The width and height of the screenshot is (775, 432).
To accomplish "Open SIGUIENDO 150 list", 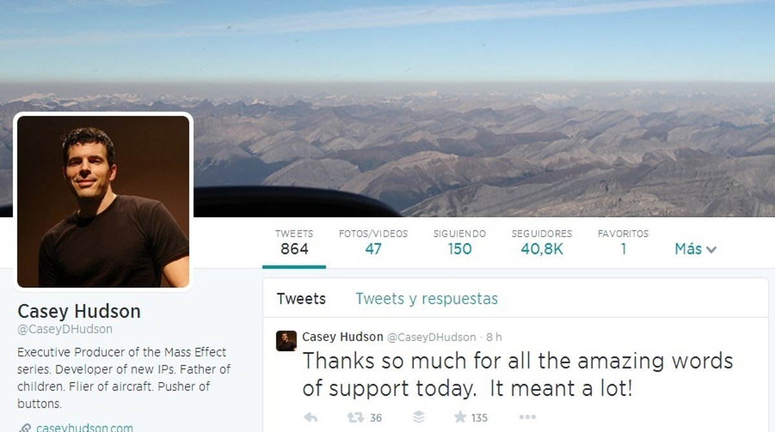I will click(459, 242).
